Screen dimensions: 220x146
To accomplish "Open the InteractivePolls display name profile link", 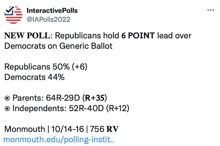I will point(52,11).
